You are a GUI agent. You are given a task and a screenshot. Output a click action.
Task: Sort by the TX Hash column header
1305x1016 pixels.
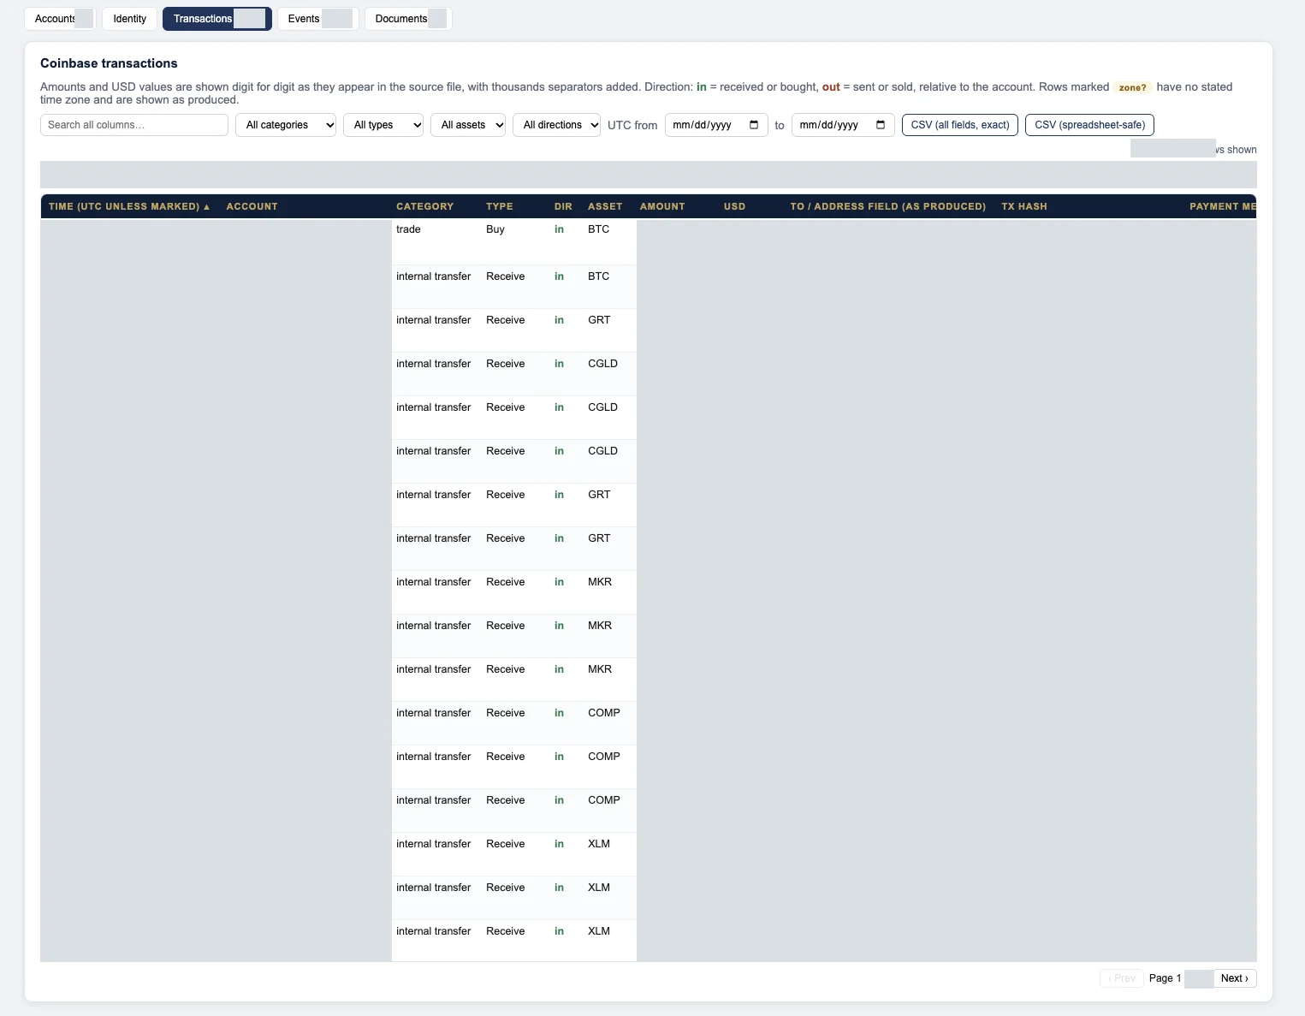coord(1024,206)
